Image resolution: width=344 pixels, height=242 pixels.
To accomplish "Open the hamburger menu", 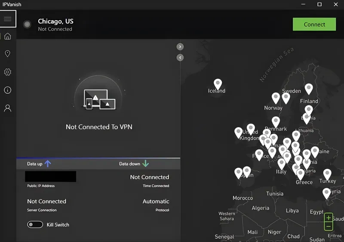I will [x=8, y=18].
